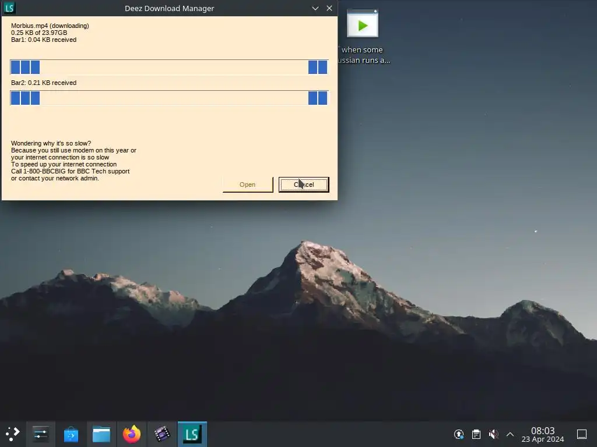
Task: Minimize the Deez Download Manager window
Action: [315, 8]
